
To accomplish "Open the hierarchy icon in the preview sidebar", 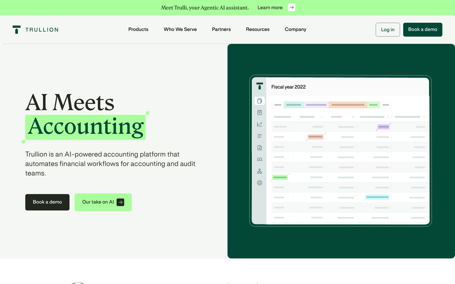I will tap(259, 171).
